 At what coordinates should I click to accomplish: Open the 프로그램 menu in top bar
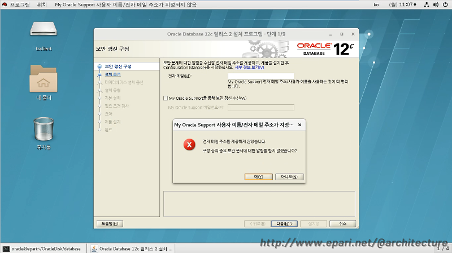pos(20,5)
